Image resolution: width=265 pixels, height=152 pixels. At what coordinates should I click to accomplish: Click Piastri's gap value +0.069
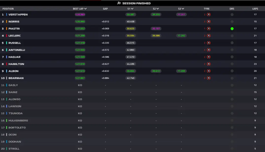click(x=105, y=28)
